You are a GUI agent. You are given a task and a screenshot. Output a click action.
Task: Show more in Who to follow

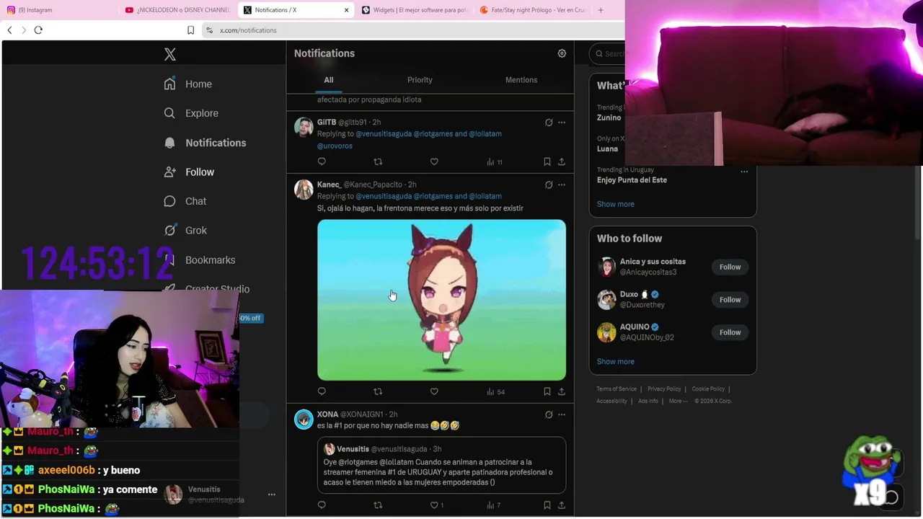[x=616, y=362]
